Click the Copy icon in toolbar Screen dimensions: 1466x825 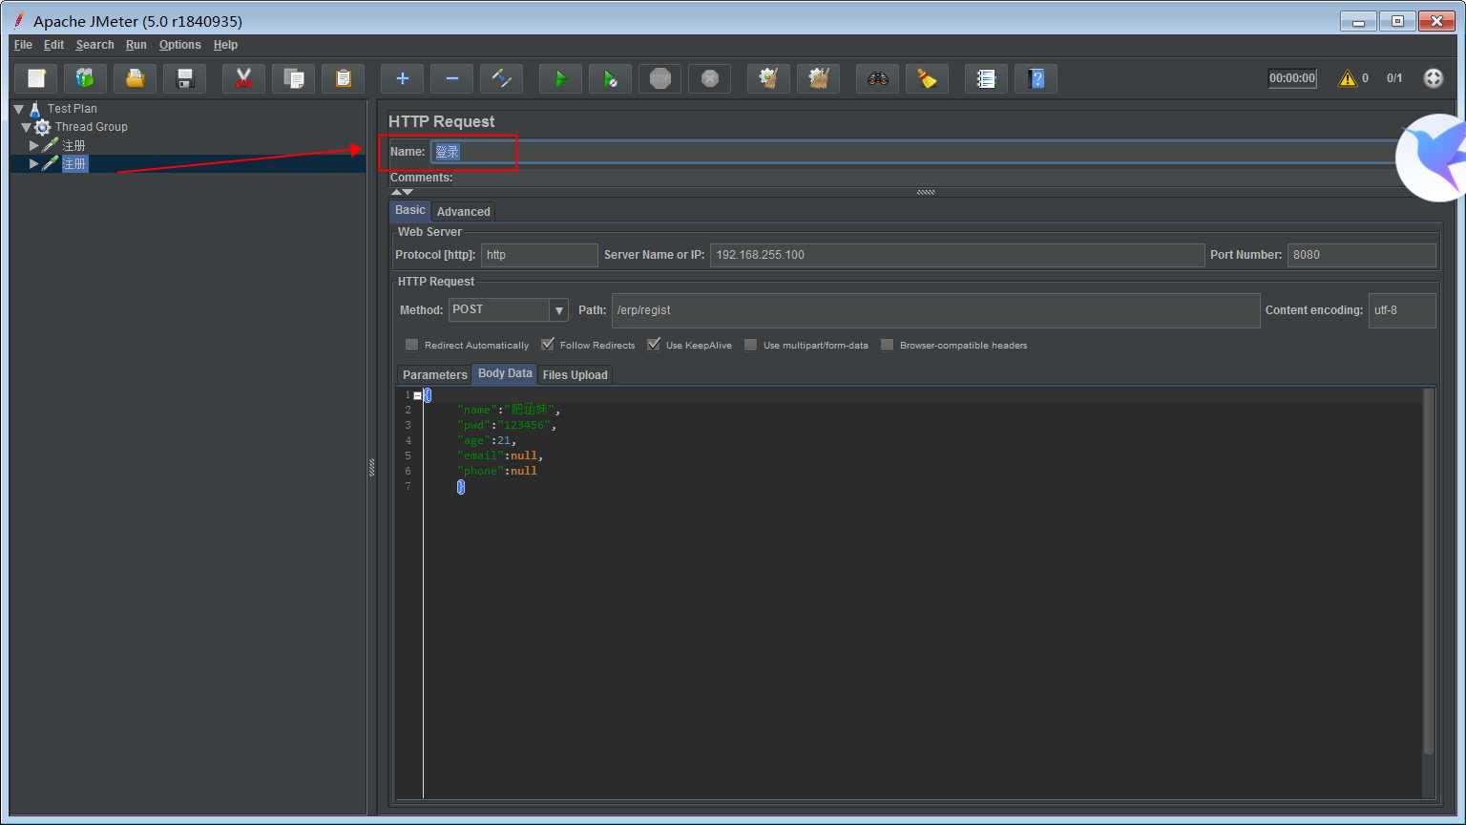click(294, 78)
